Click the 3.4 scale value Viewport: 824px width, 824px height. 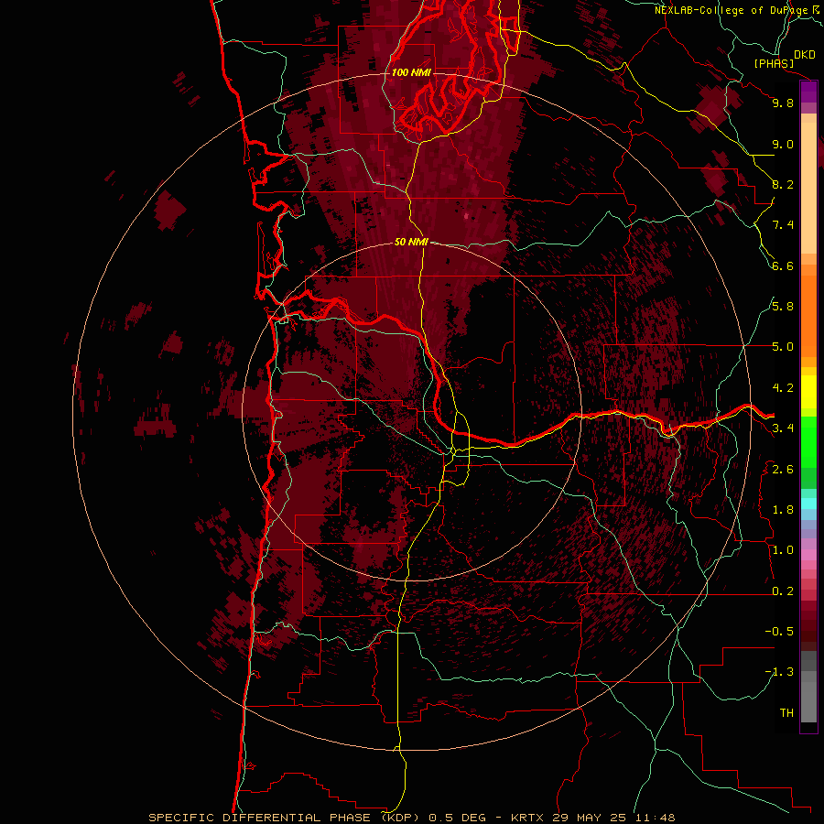pyautogui.click(x=783, y=428)
